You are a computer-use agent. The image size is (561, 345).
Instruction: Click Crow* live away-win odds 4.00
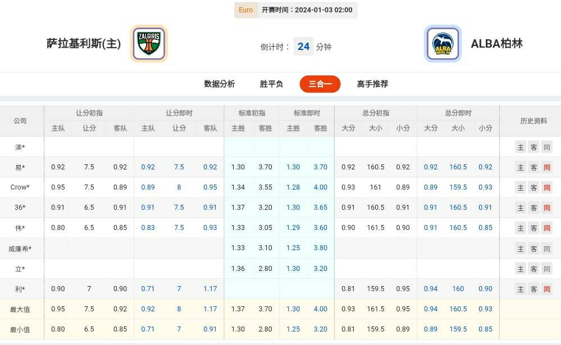pyautogui.click(x=320, y=187)
